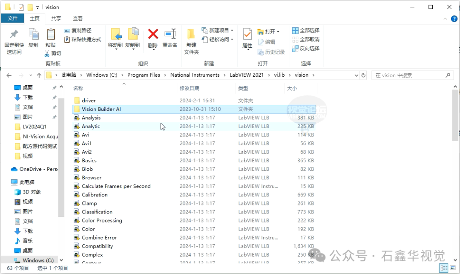Click the Edit (编辑) button in ribbon
The height and width of the screenshot is (274, 460).
click(266, 42)
